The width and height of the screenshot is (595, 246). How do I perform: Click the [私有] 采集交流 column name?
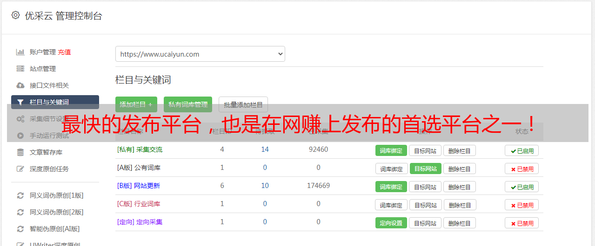pyautogui.click(x=140, y=149)
